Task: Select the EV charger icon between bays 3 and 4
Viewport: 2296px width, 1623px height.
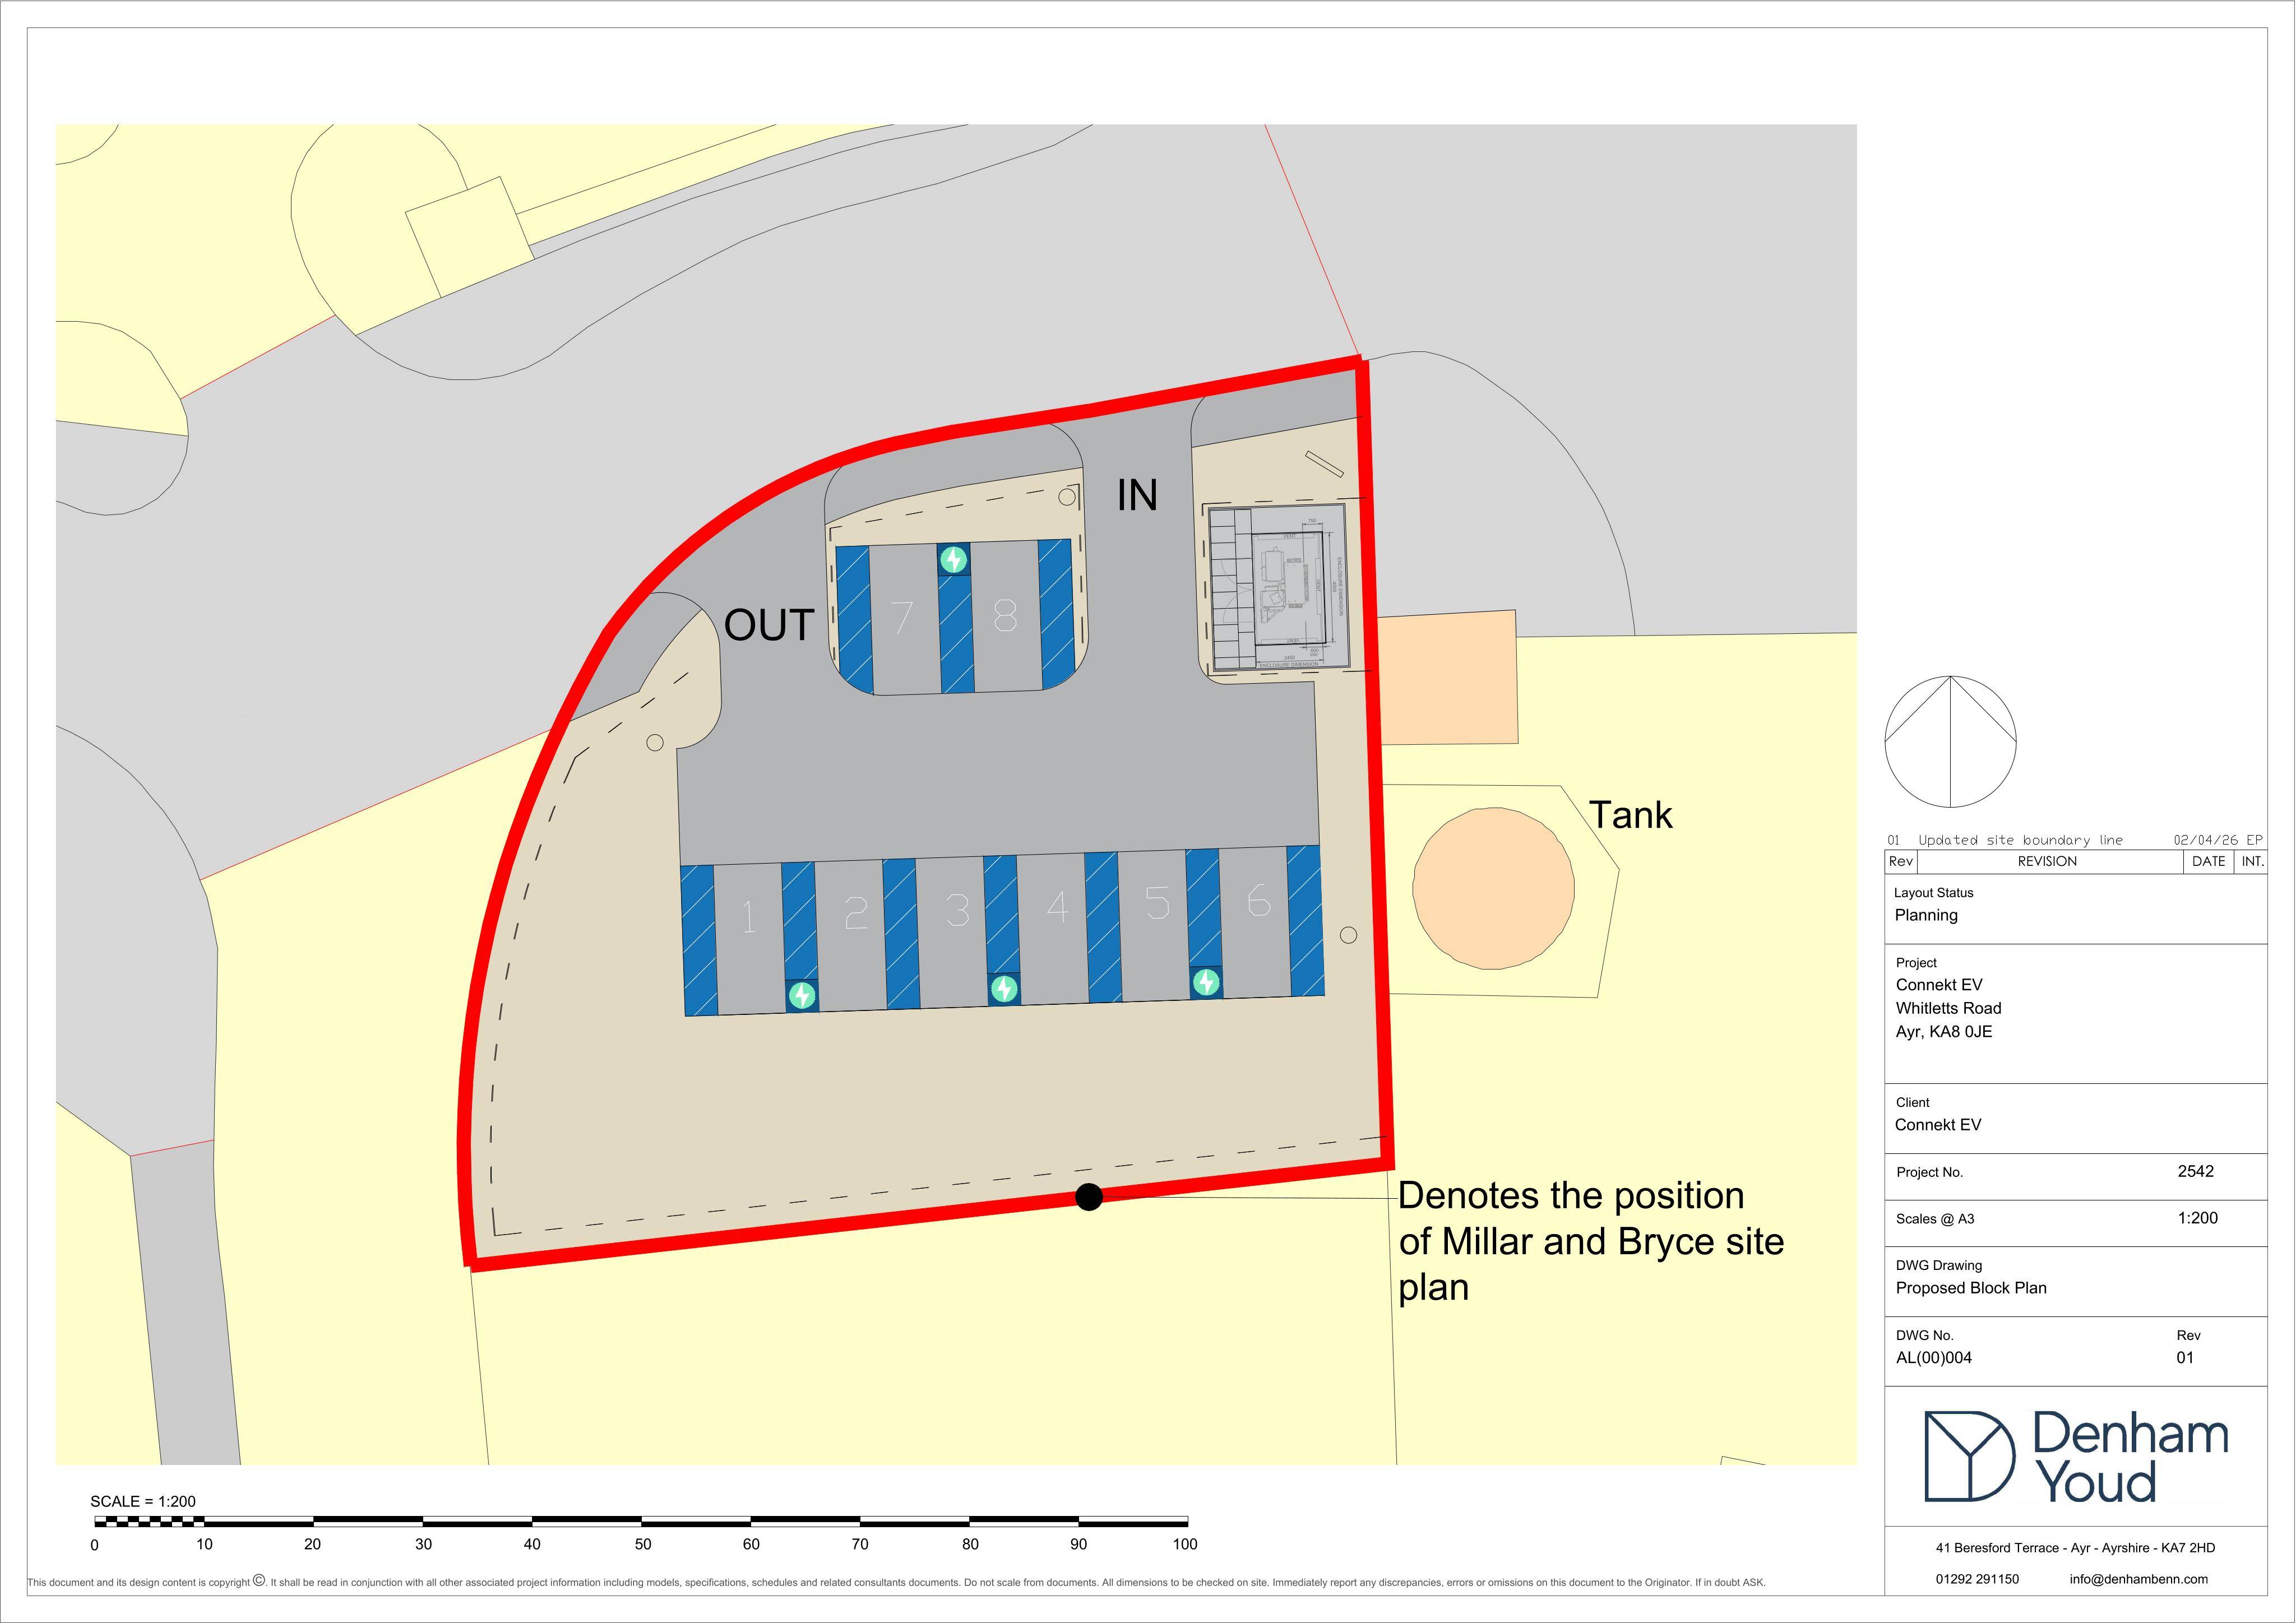Action: pos(1004,989)
